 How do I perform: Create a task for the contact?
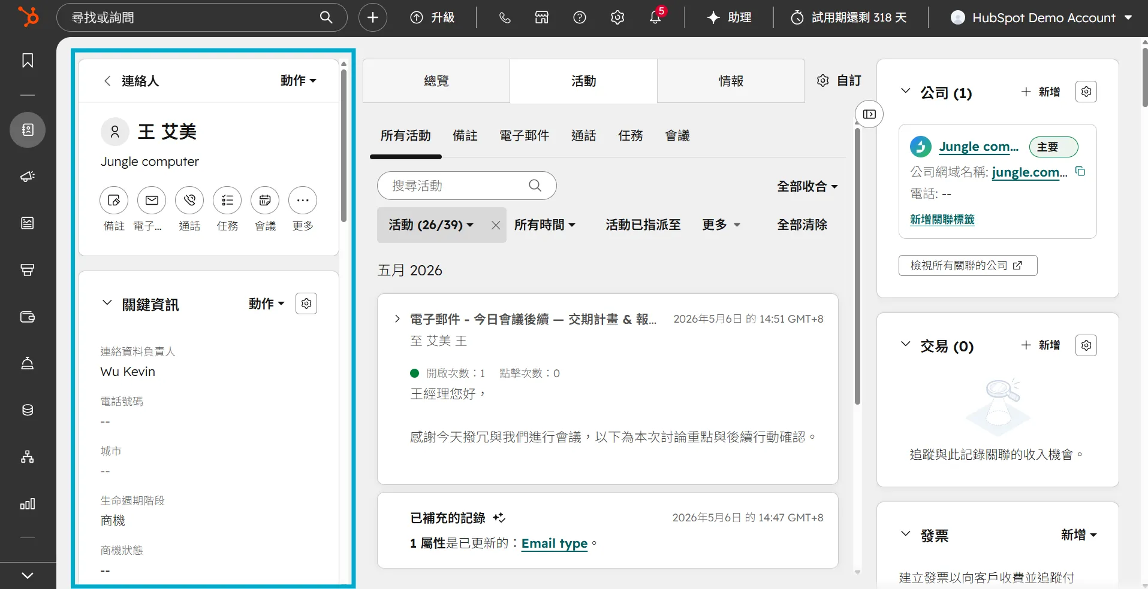(227, 201)
